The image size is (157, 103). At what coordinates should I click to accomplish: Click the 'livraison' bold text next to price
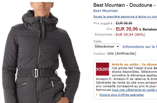pos(150,29)
